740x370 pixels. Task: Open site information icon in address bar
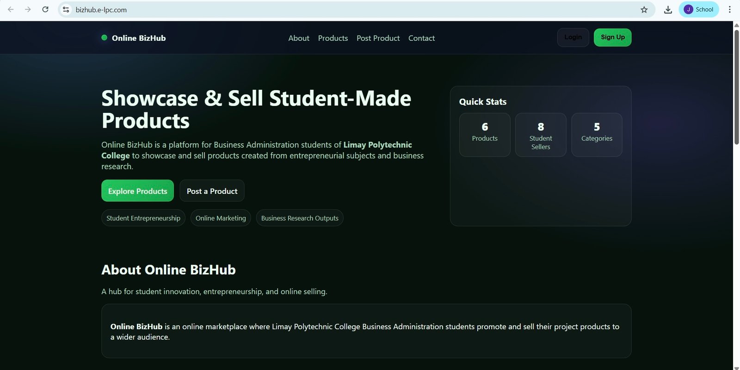point(66,9)
